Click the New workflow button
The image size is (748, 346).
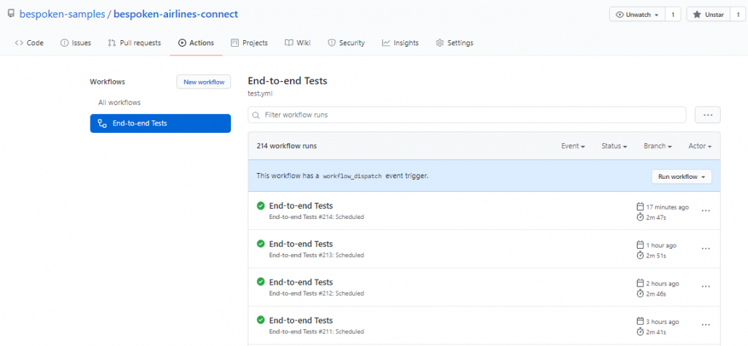tap(204, 82)
